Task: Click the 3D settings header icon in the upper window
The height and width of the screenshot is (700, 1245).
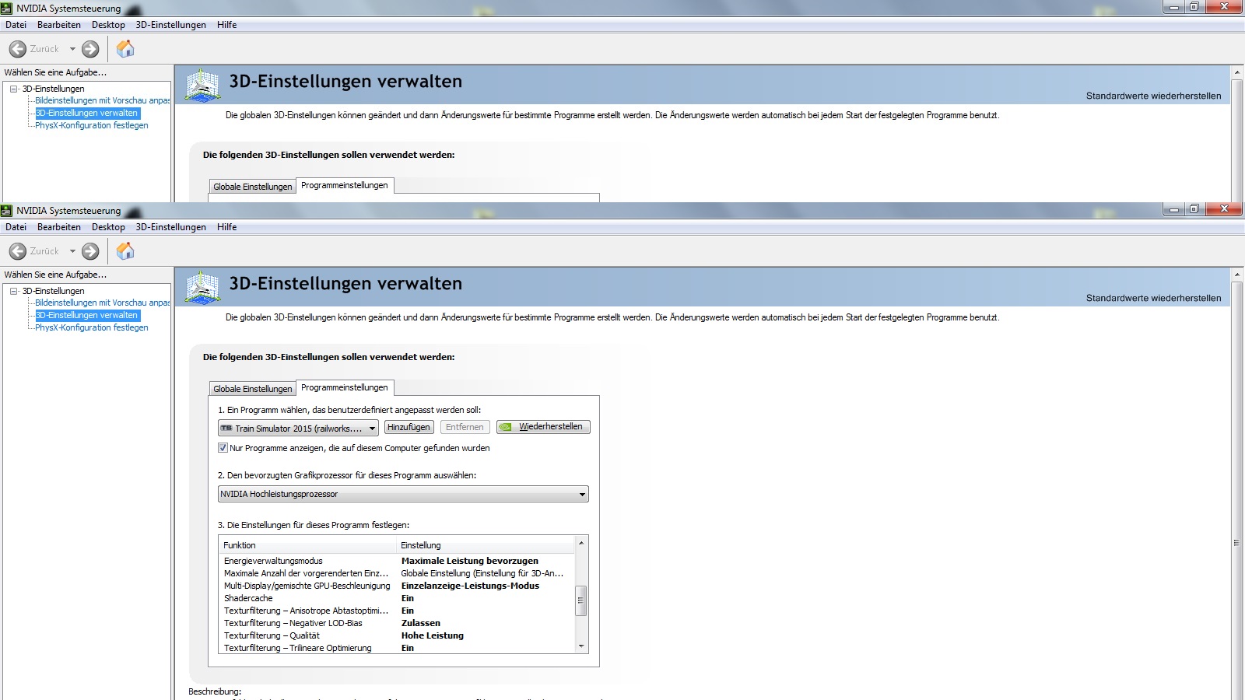Action: pos(203,85)
